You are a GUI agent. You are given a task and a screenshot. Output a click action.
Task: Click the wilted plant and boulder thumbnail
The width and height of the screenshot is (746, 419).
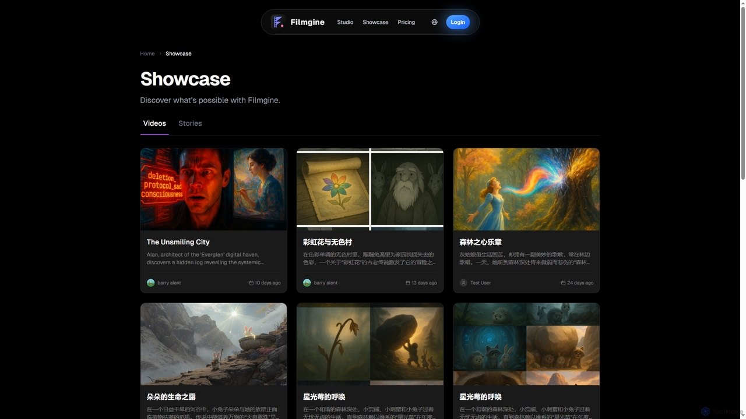click(x=370, y=344)
